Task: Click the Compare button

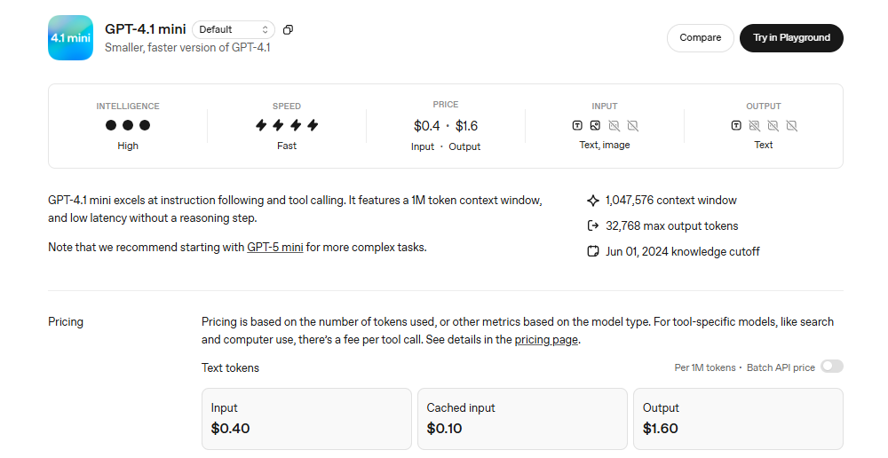Action: pyautogui.click(x=701, y=38)
